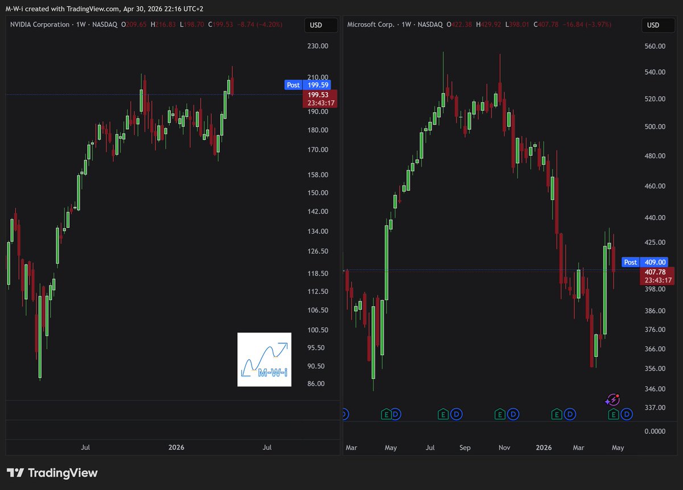
Task: Click the dividend icon right of the Nov label
Action: click(513, 414)
